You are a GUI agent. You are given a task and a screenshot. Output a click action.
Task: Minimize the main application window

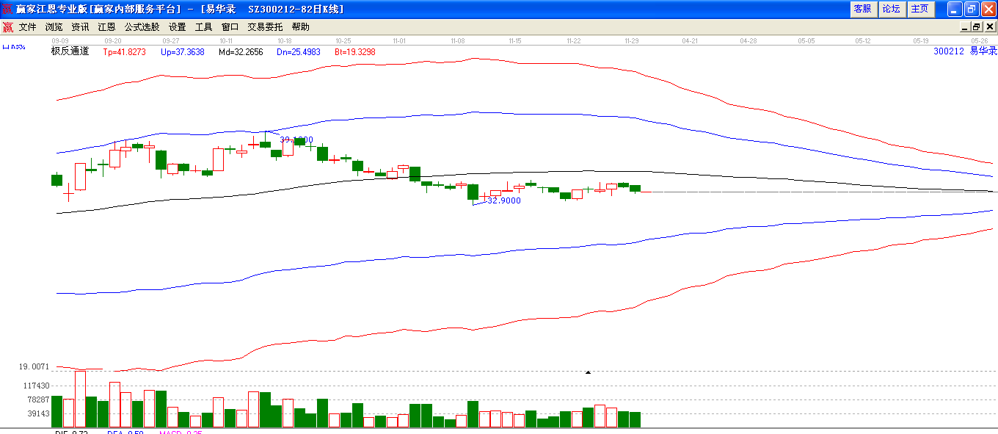955,9
